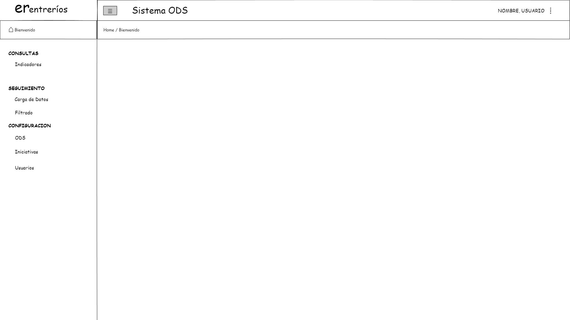Click the empty main content area

pos(333,179)
